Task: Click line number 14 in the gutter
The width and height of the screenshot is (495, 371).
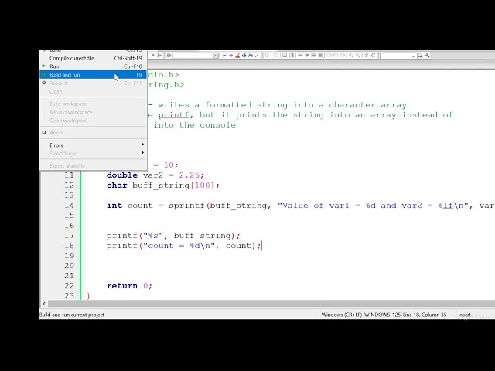Action: point(69,206)
